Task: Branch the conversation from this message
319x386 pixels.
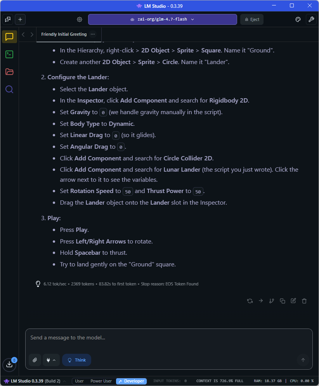Action: pyautogui.click(x=272, y=301)
